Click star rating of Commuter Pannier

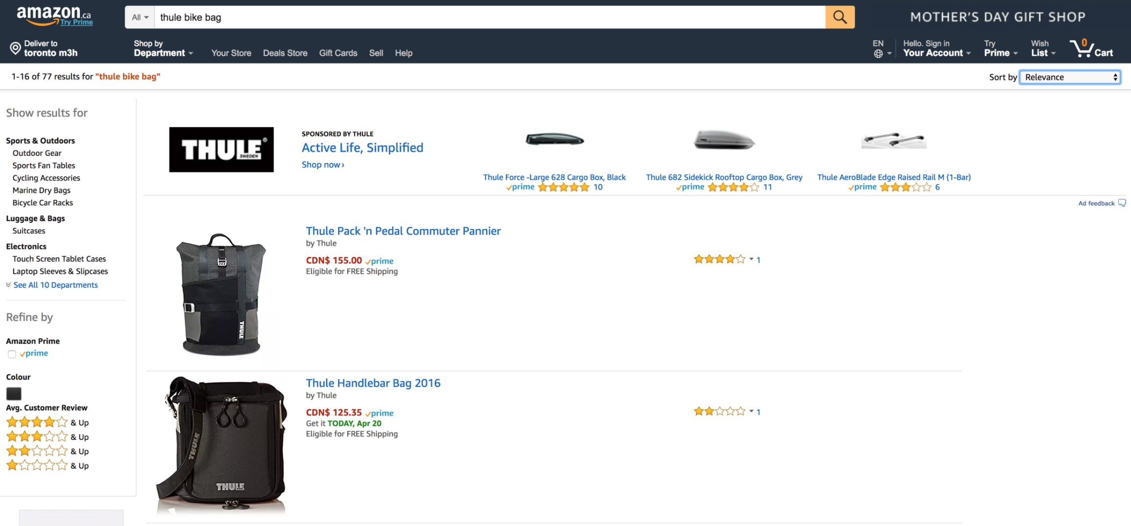[x=719, y=259]
